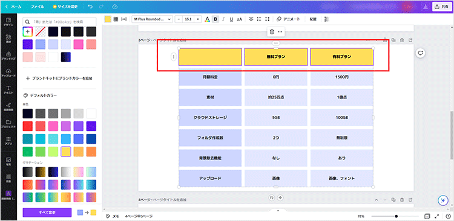Viewport: 454px width, 221px height.
Task: Delete page 3
Action: [402, 40]
